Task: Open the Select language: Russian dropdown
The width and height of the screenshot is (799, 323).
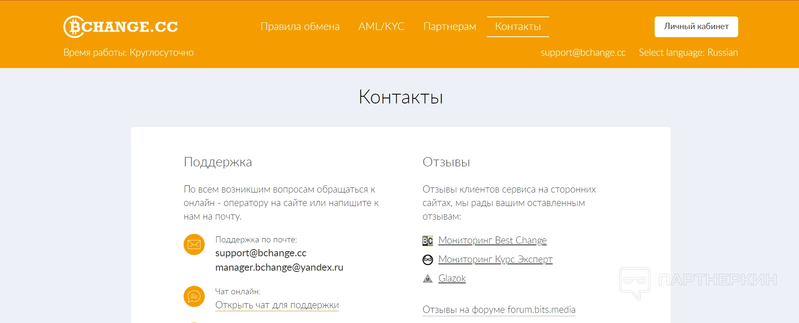Action: (x=688, y=53)
